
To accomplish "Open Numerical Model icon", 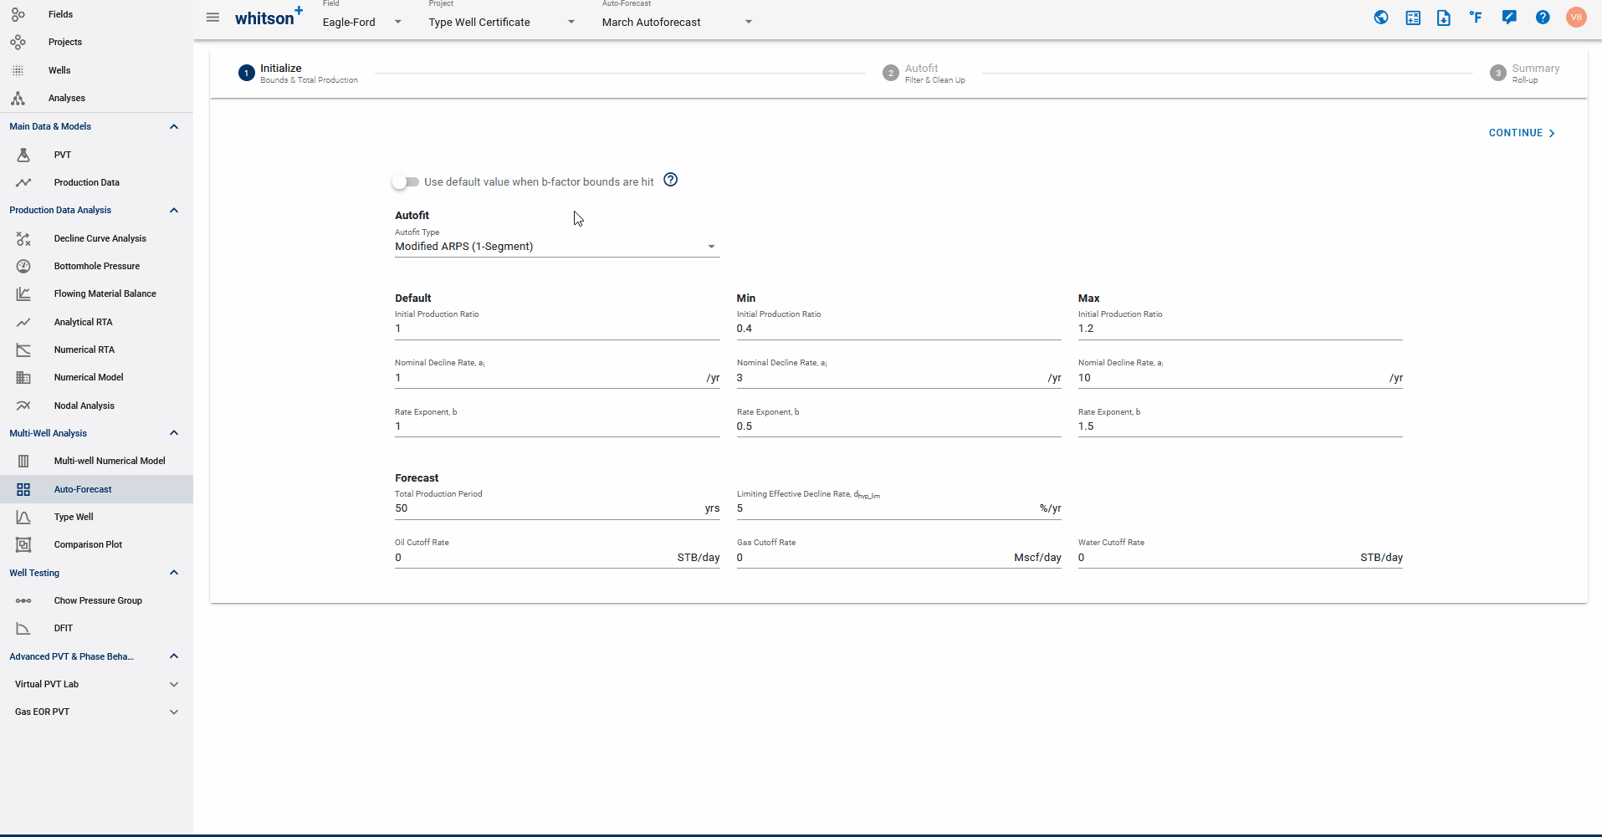I will pos(23,377).
